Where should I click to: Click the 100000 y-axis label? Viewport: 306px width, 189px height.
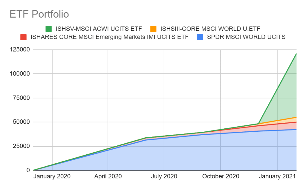(20, 74)
